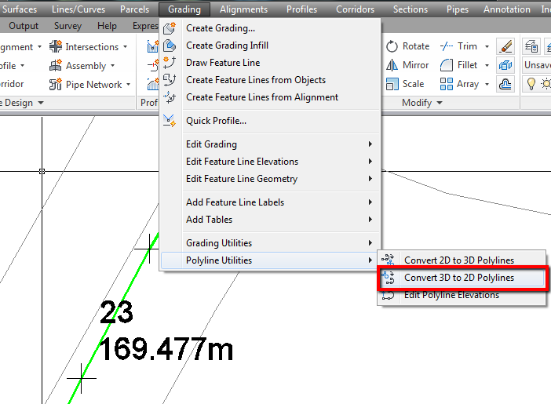Viewport: 551px width, 404px height.
Task: Open the Parcels menu
Action: (134, 9)
